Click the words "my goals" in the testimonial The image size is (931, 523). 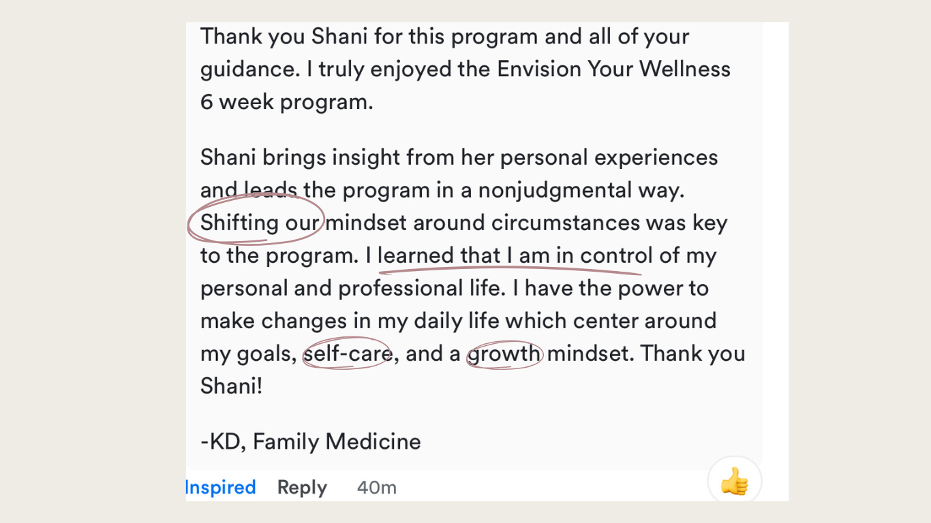249,354
